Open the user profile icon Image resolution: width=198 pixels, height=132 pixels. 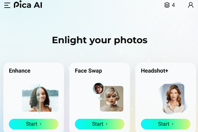click(190, 5)
